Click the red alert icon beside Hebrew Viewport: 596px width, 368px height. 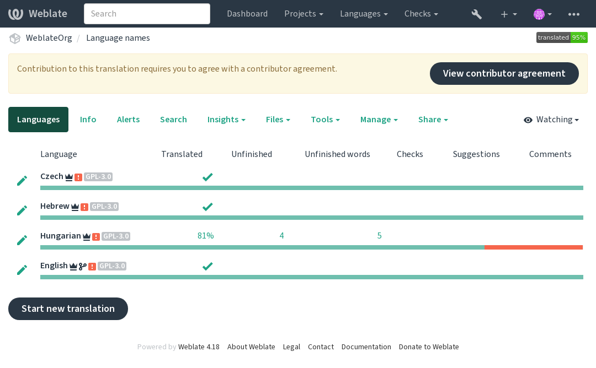[x=84, y=207]
